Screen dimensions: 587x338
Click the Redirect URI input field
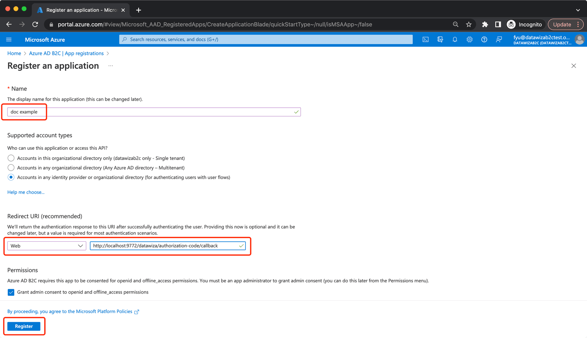168,246
